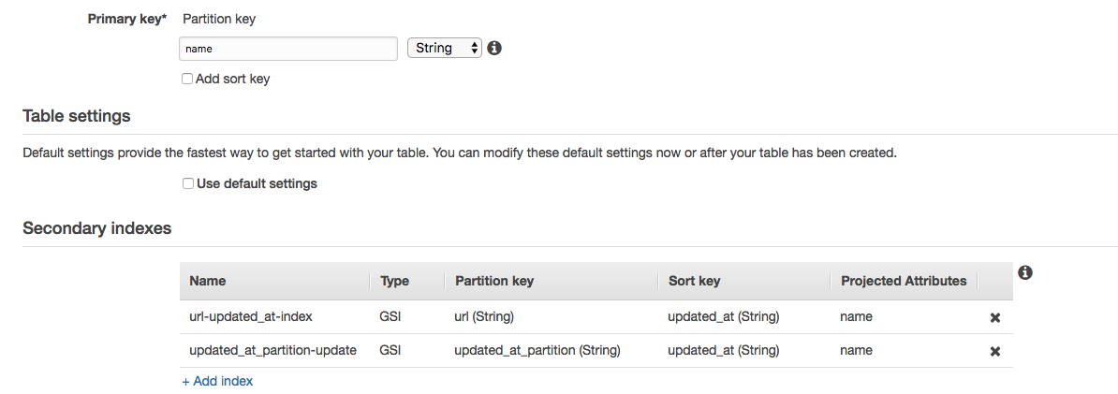Click the Projected Attributes column header
The image size is (1118, 394).
point(905,281)
